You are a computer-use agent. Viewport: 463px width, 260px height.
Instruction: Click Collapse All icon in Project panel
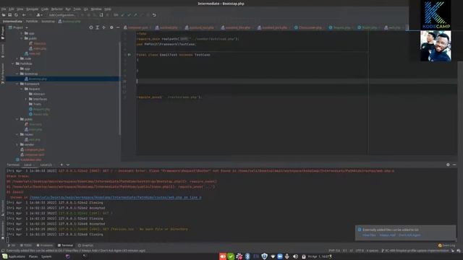103,27
